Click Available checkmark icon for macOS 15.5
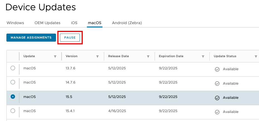Screen dimensions: 259x121 pyautogui.click(x=217, y=98)
